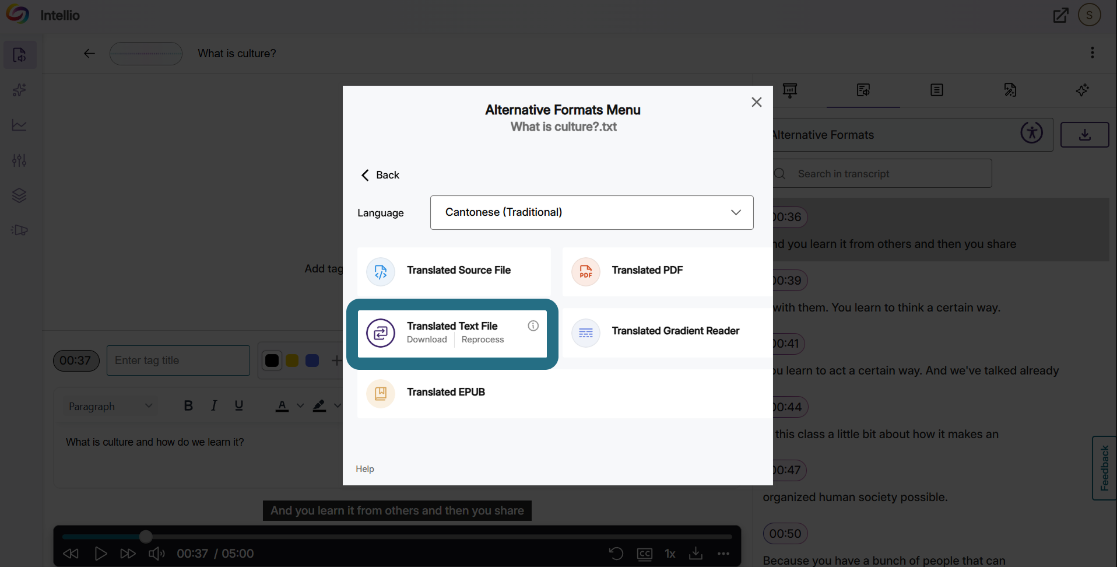Click the Translated PDF icon
The width and height of the screenshot is (1117, 567).
[x=585, y=272]
